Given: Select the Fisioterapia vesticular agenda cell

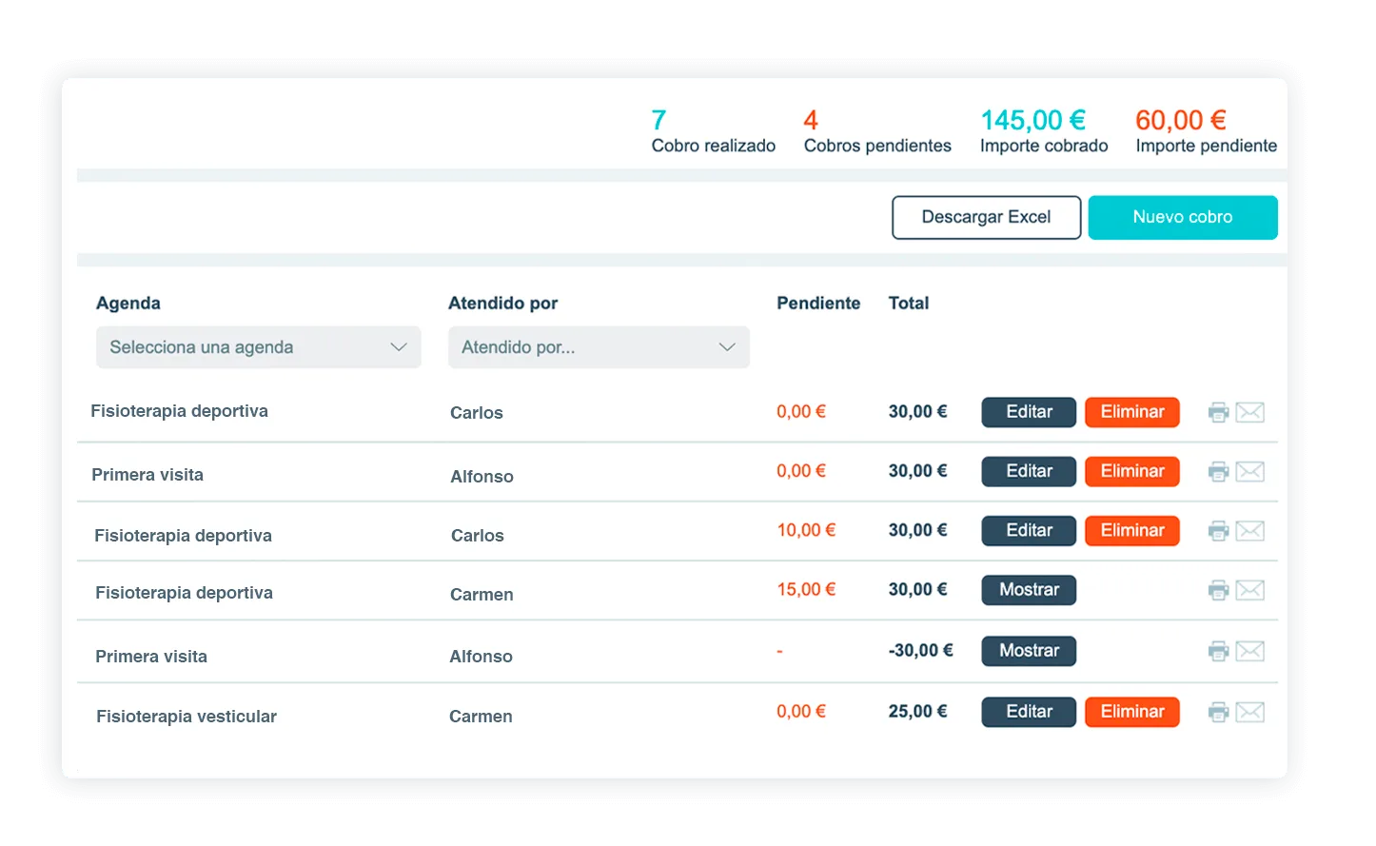Looking at the screenshot, I should pos(187,717).
